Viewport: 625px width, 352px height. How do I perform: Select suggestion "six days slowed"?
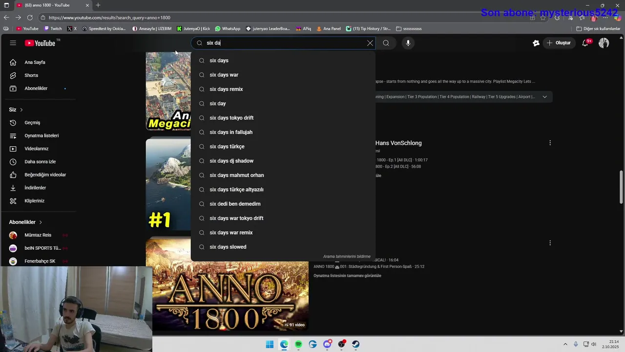283,247
